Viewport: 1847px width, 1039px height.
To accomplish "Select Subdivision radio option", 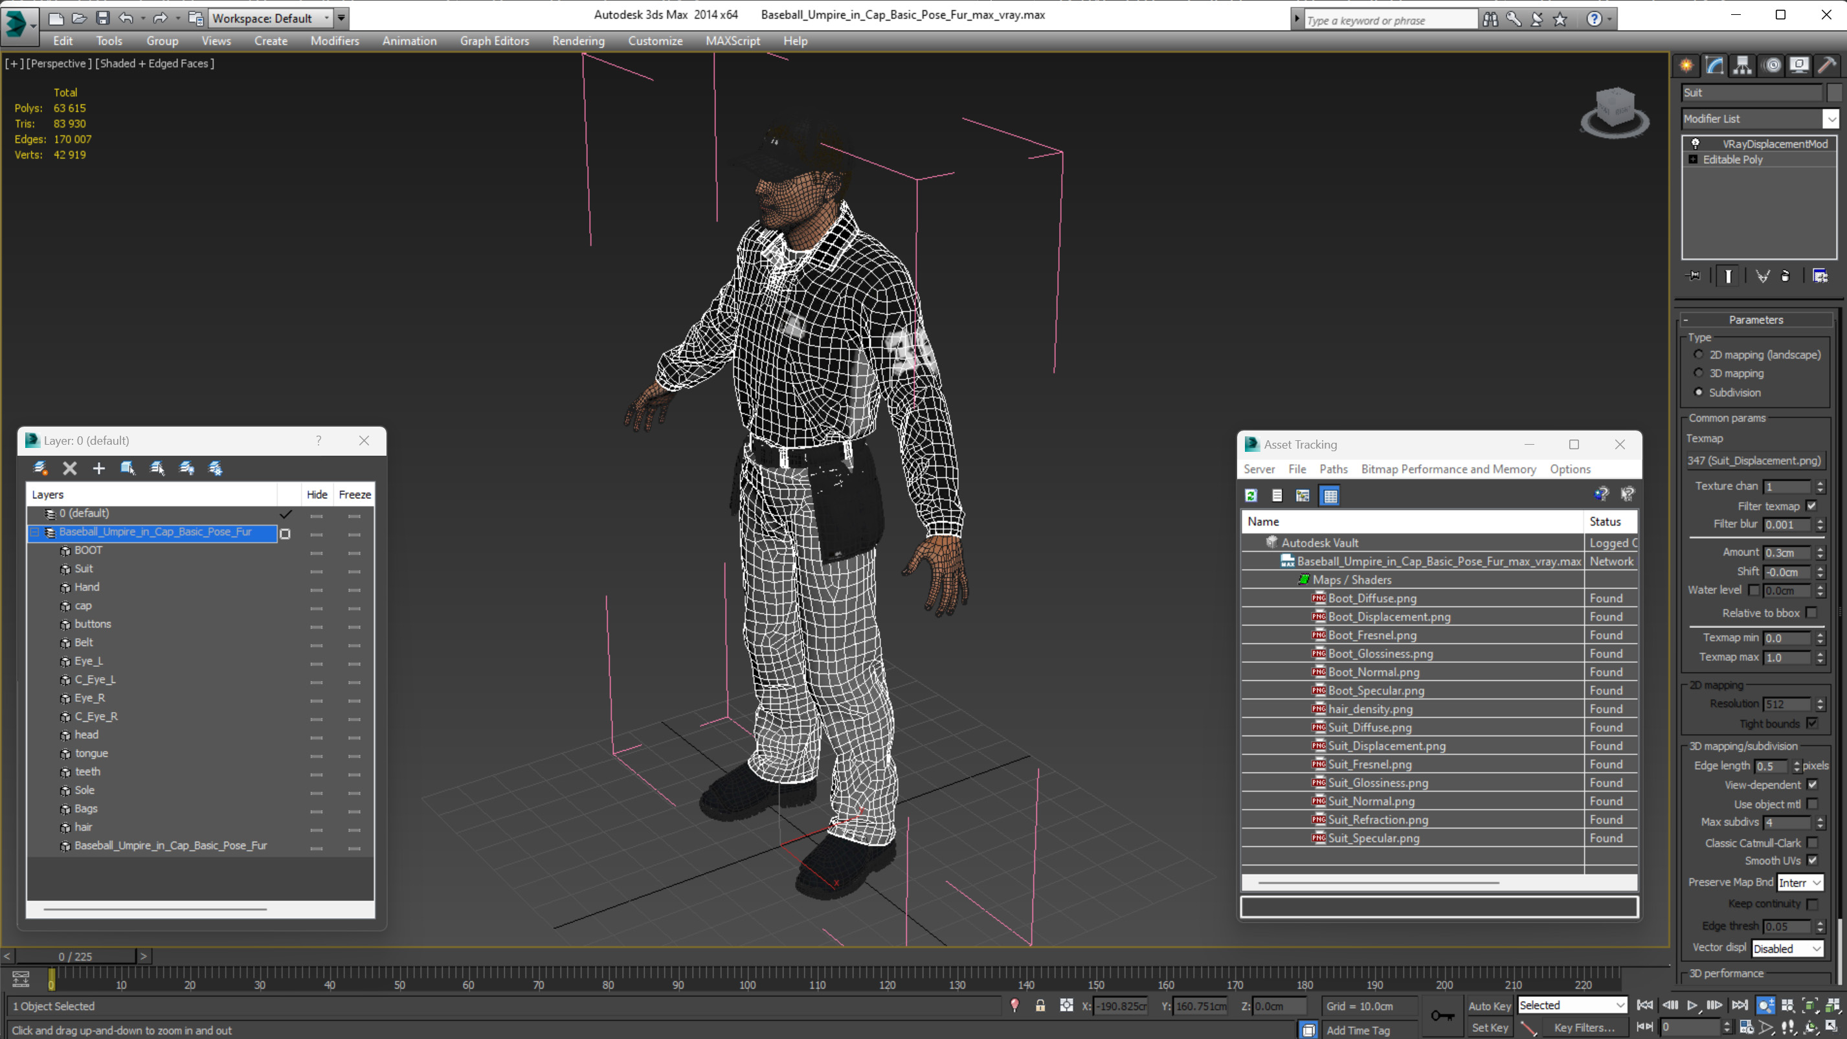I will click(x=1699, y=392).
